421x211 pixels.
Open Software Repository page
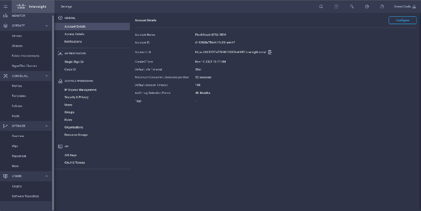[x=25, y=196]
